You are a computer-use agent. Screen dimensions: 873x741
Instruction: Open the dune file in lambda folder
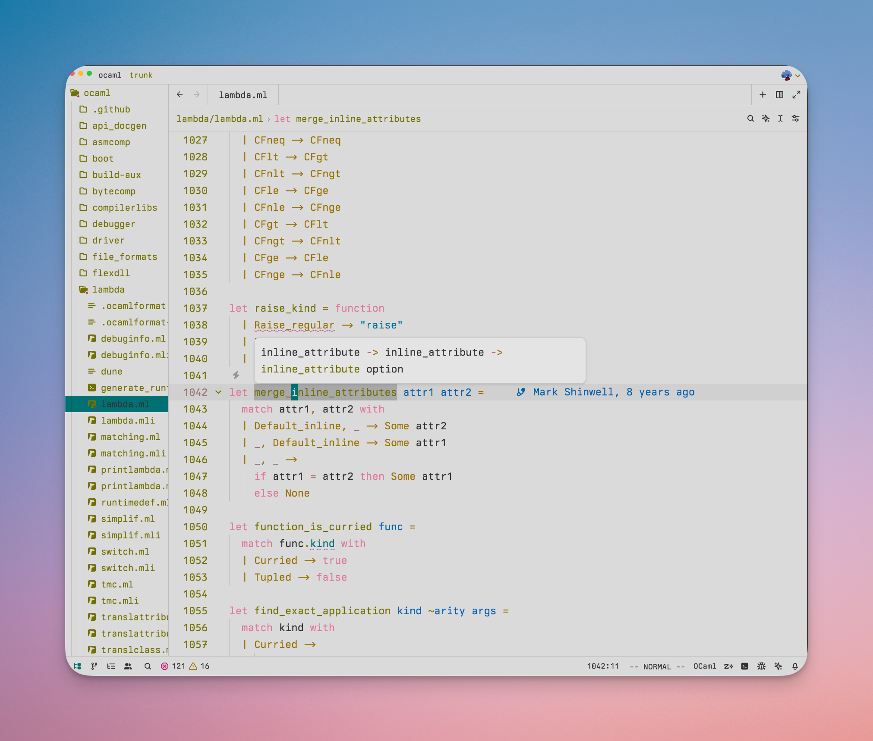[111, 372]
